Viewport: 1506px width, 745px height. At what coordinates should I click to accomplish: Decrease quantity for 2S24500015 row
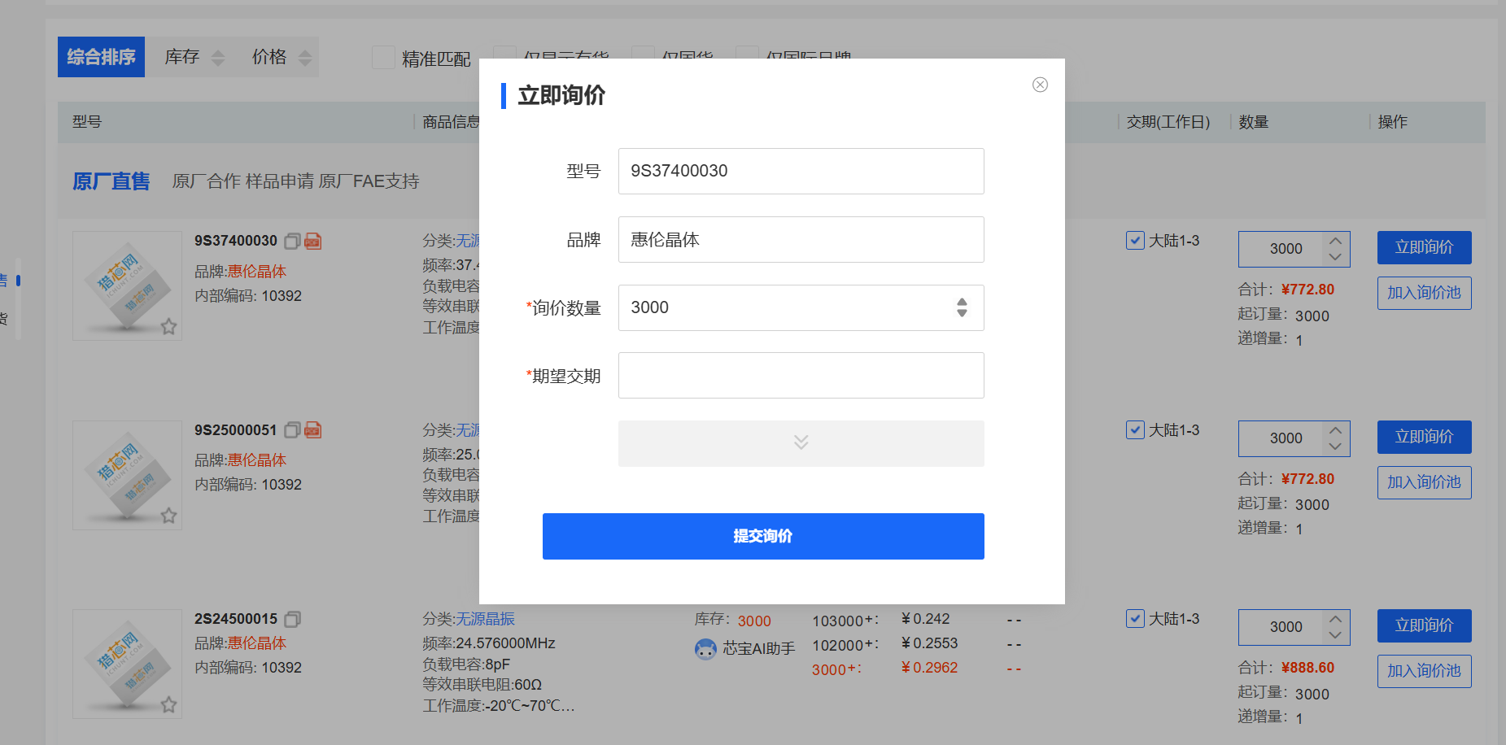(1335, 635)
